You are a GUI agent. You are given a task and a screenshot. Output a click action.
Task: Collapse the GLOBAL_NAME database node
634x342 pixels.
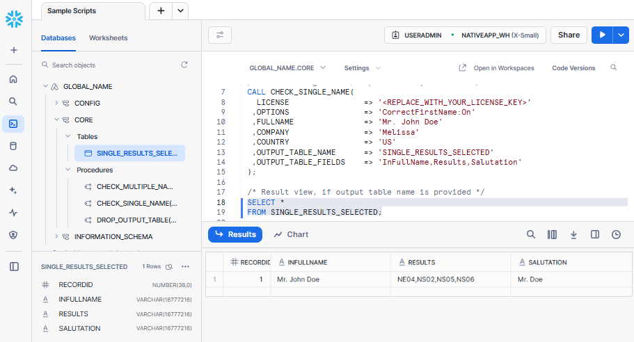(45, 86)
